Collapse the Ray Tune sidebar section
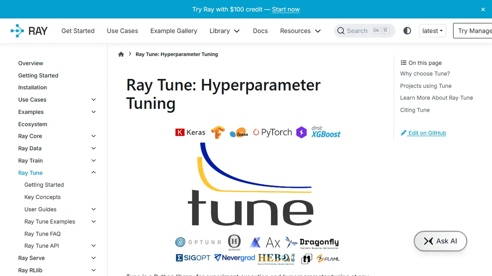This screenshot has width=492, height=276. tap(93, 173)
